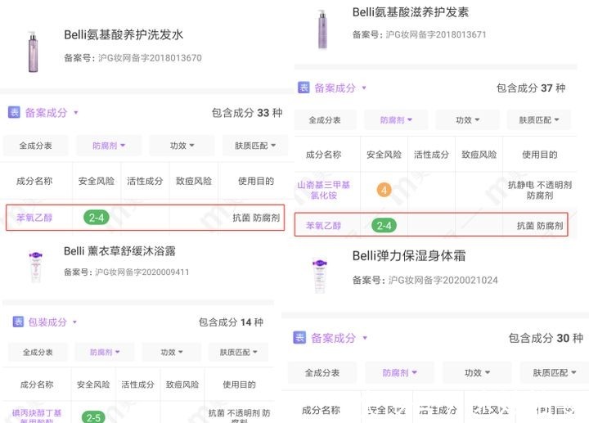Click 包含成分 37 种 count text
The image size is (589, 423).
point(531,88)
